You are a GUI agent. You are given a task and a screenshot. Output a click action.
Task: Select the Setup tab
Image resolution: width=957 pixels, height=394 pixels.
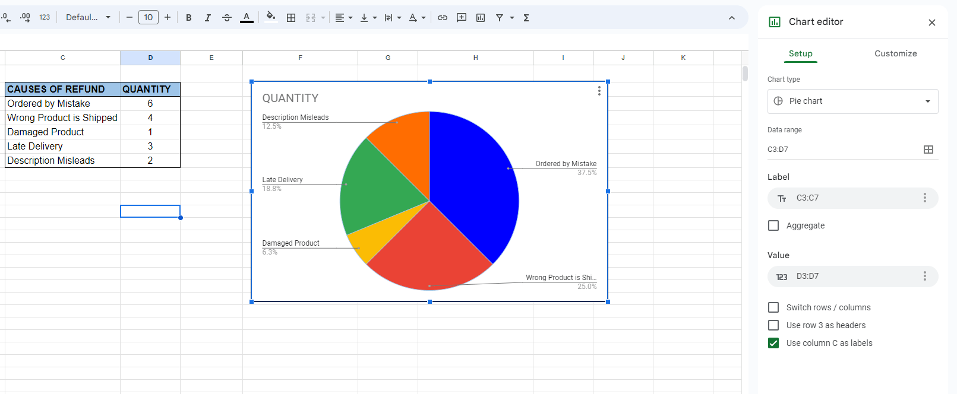click(x=800, y=53)
